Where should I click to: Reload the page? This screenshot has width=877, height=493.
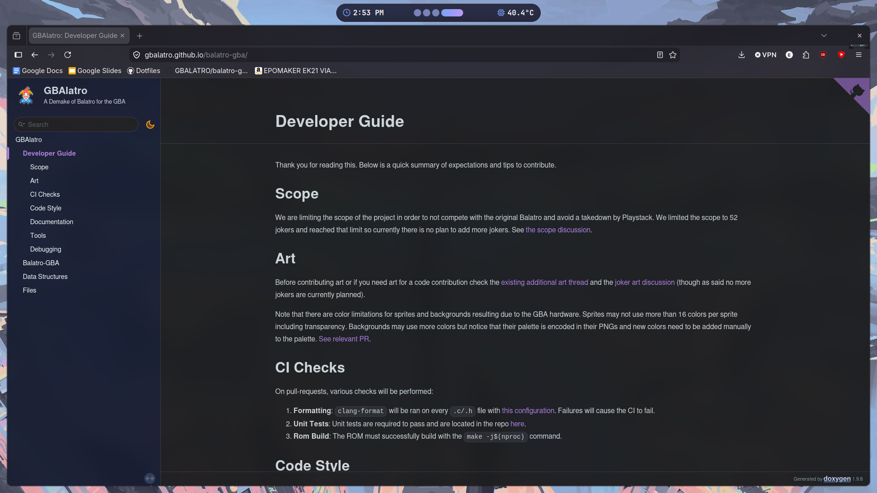click(68, 55)
